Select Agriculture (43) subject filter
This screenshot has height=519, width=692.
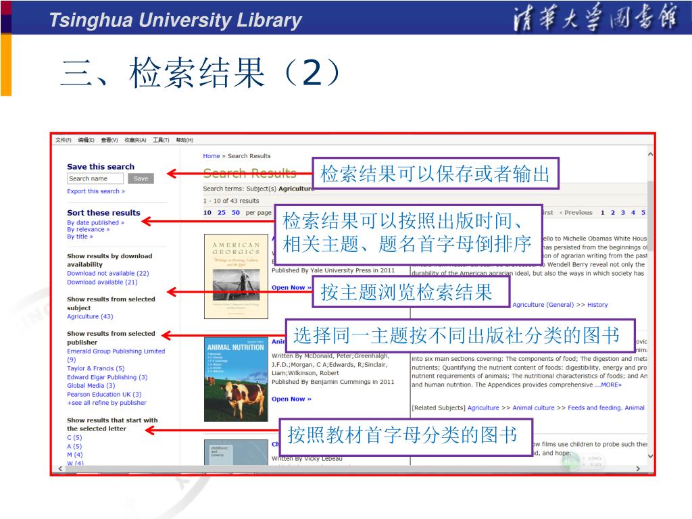click(x=90, y=316)
